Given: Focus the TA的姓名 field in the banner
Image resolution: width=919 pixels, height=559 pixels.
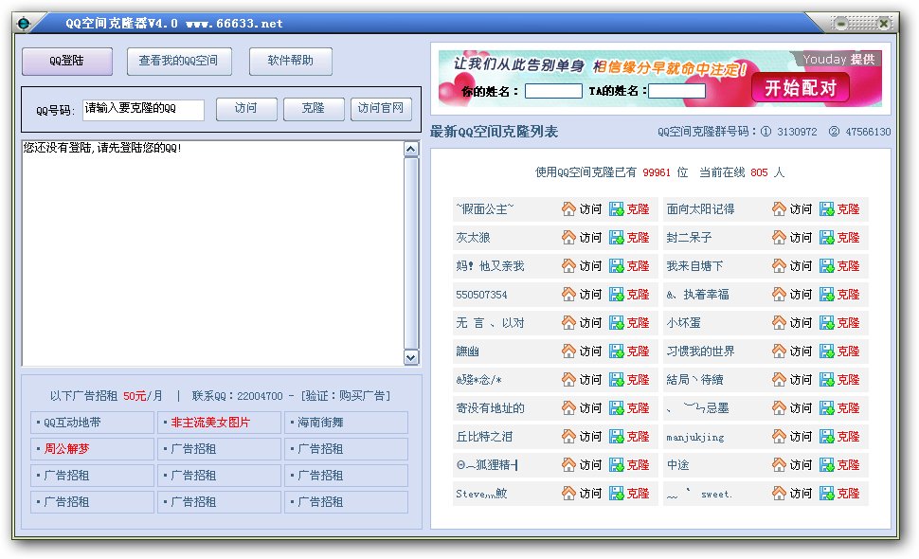Looking at the screenshot, I should (677, 91).
